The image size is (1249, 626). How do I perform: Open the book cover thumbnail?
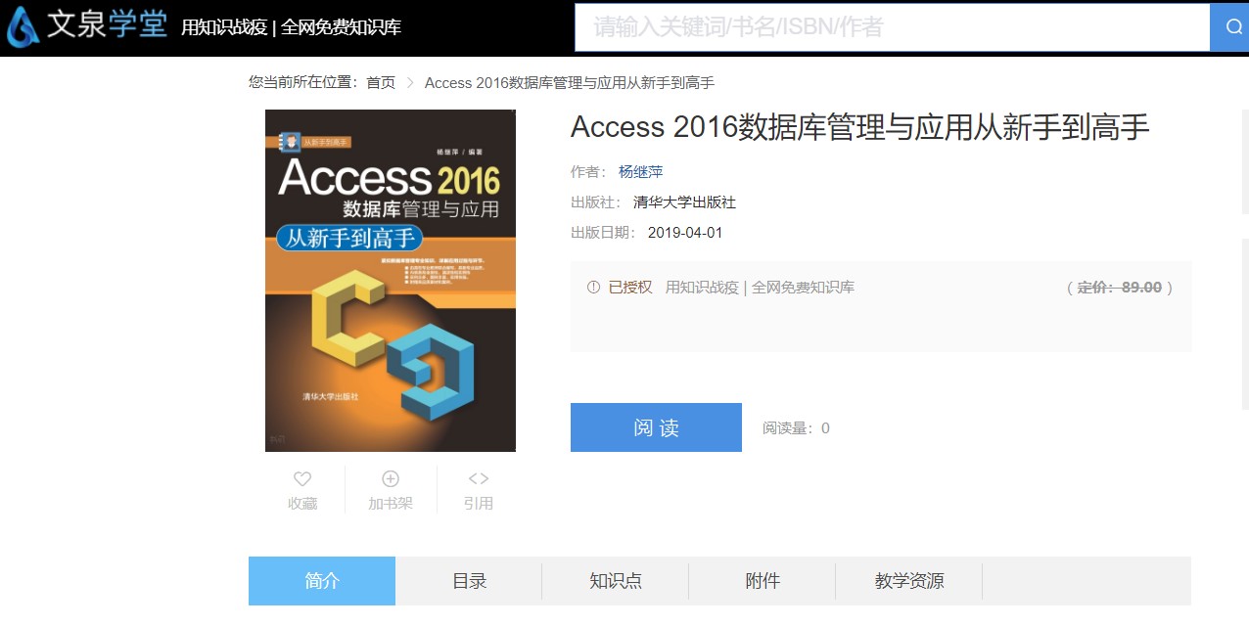coord(391,281)
